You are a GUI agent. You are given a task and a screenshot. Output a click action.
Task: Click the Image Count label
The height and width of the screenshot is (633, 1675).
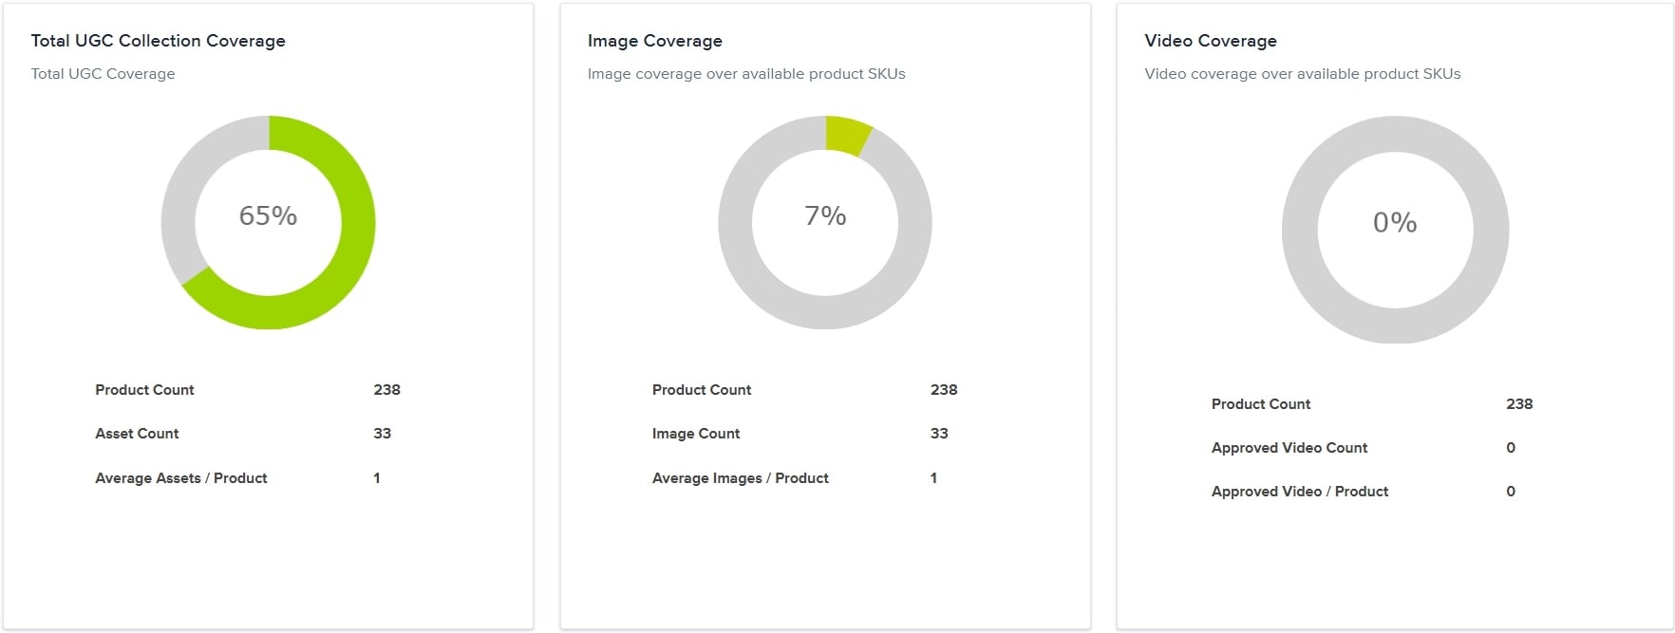695,434
